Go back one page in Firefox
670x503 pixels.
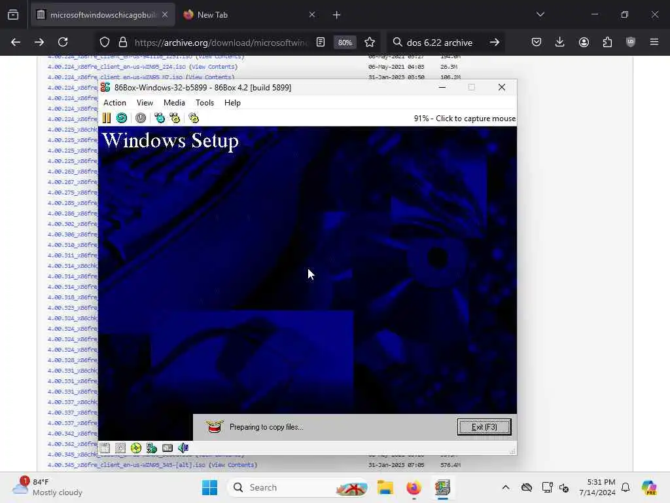pos(16,42)
